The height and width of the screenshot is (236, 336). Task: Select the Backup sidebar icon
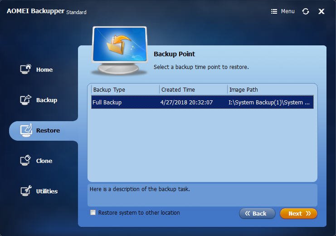pyautogui.click(x=26, y=100)
